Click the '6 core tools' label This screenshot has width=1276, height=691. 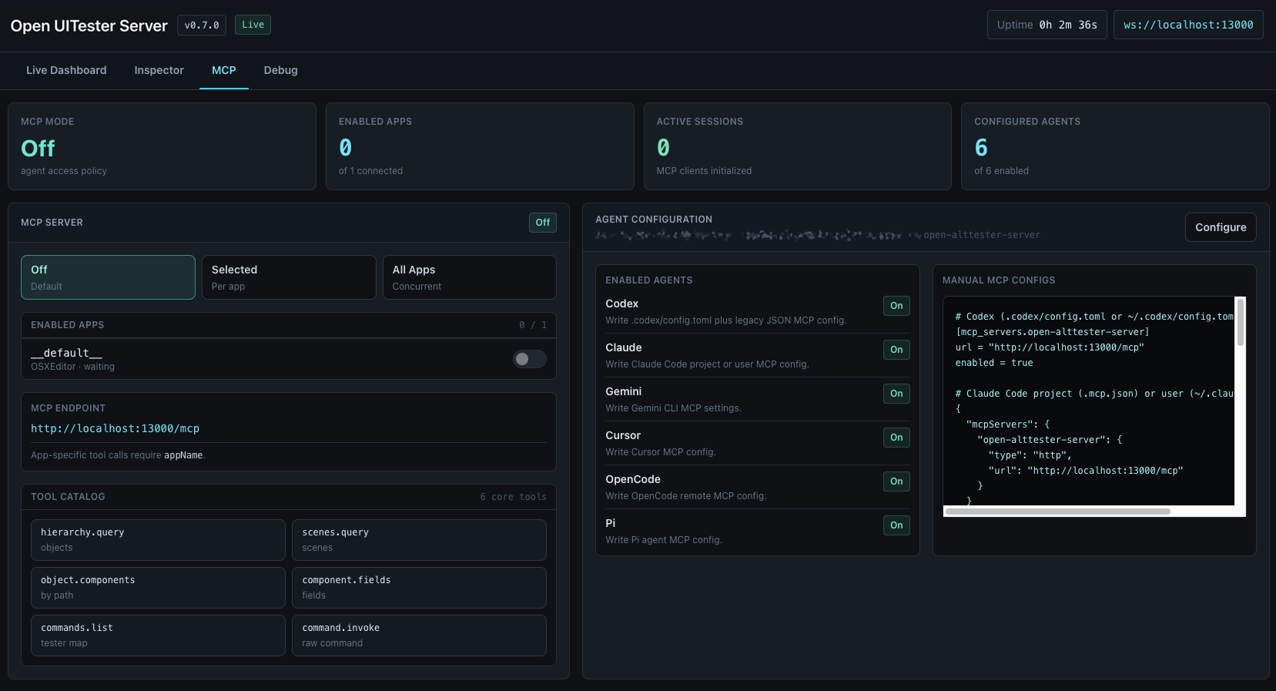click(x=513, y=497)
